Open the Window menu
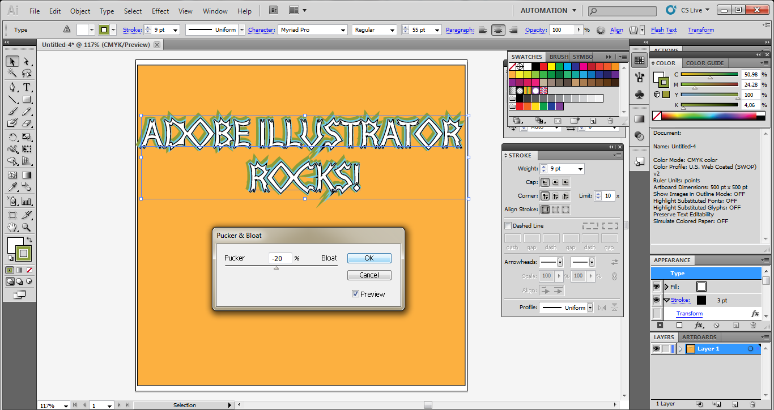The height and width of the screenshot is (410, 774). coord(215,11)
